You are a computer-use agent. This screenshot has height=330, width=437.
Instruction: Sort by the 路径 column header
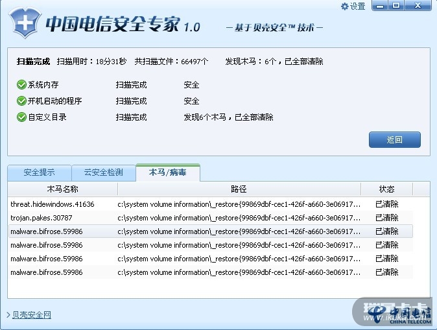coord(239,189)
